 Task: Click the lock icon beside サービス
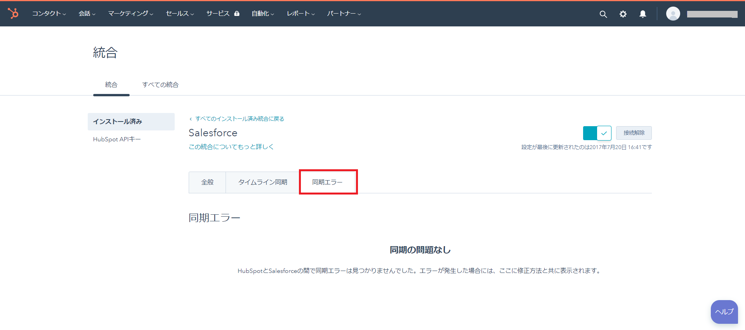coord(237,14)
